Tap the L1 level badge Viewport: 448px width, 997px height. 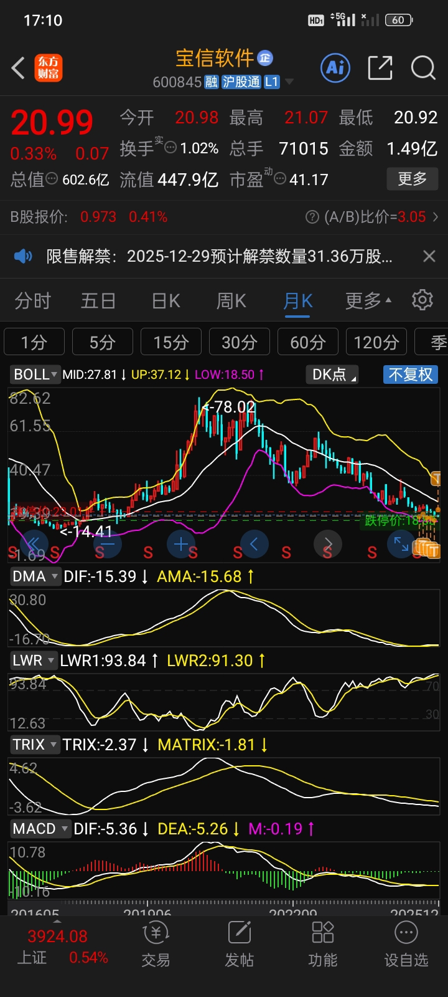(272, 82)
